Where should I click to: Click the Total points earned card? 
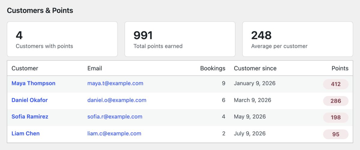click(180, 39)
